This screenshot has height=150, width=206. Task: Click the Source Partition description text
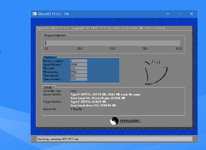[x=106, y=97]
